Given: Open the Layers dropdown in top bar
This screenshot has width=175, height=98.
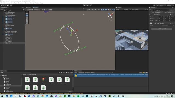Looking at the screenshot, I should pos(163,5).
